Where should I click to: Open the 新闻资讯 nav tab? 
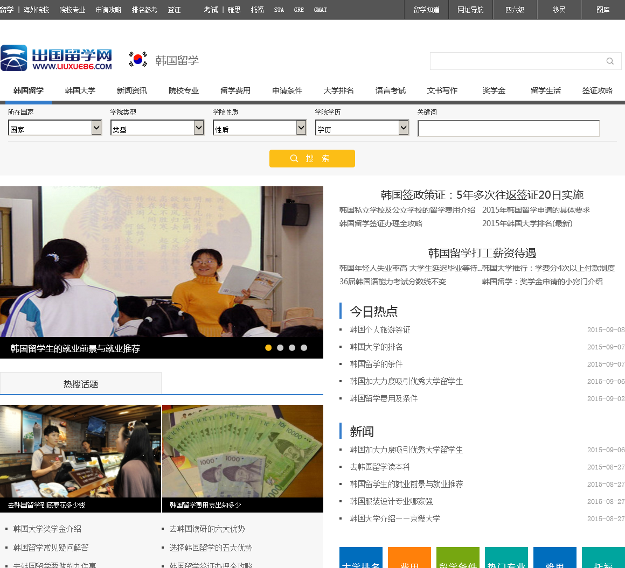click(x=132, y=90)
